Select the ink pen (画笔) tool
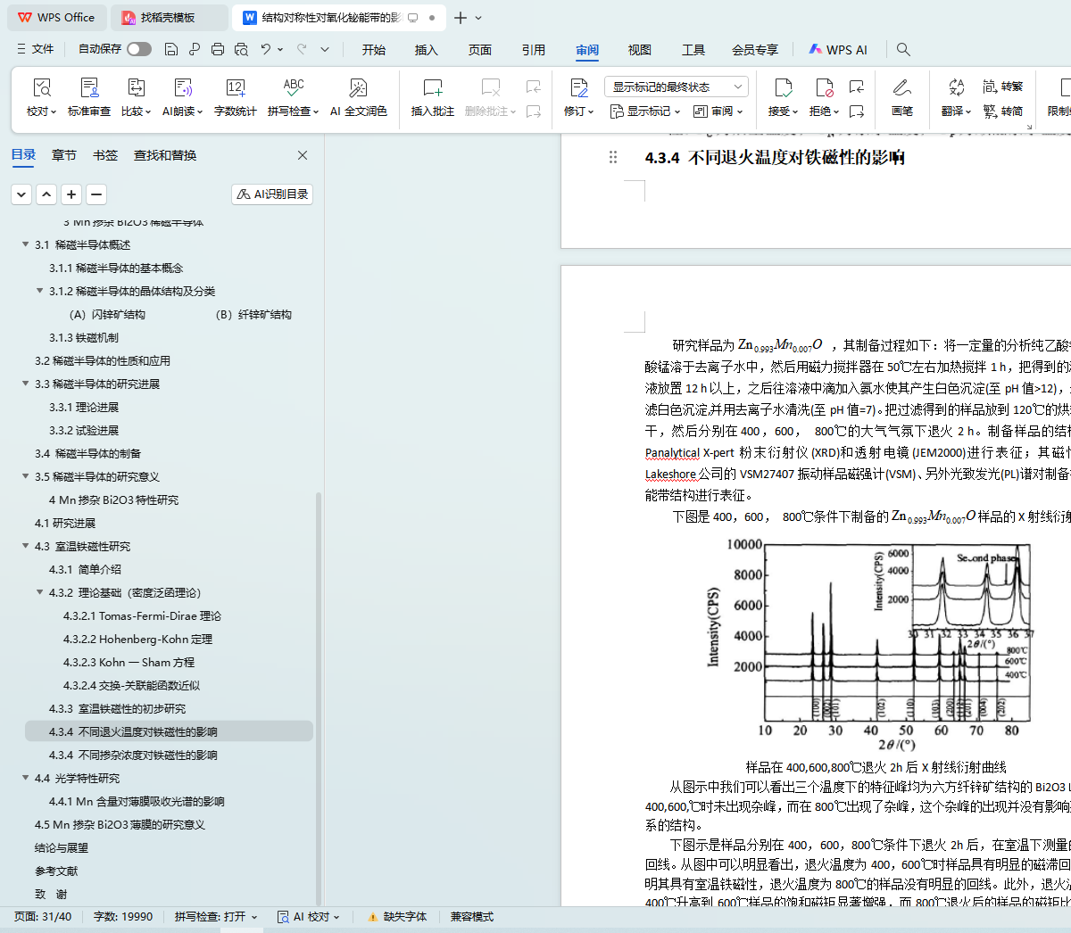1071x933 pixels. 901,88
